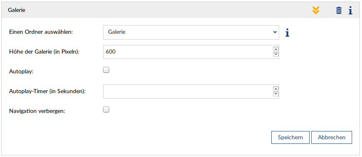
Task: Tick the 'Navigation verbergen' checkbox
Action: point(106,110)
